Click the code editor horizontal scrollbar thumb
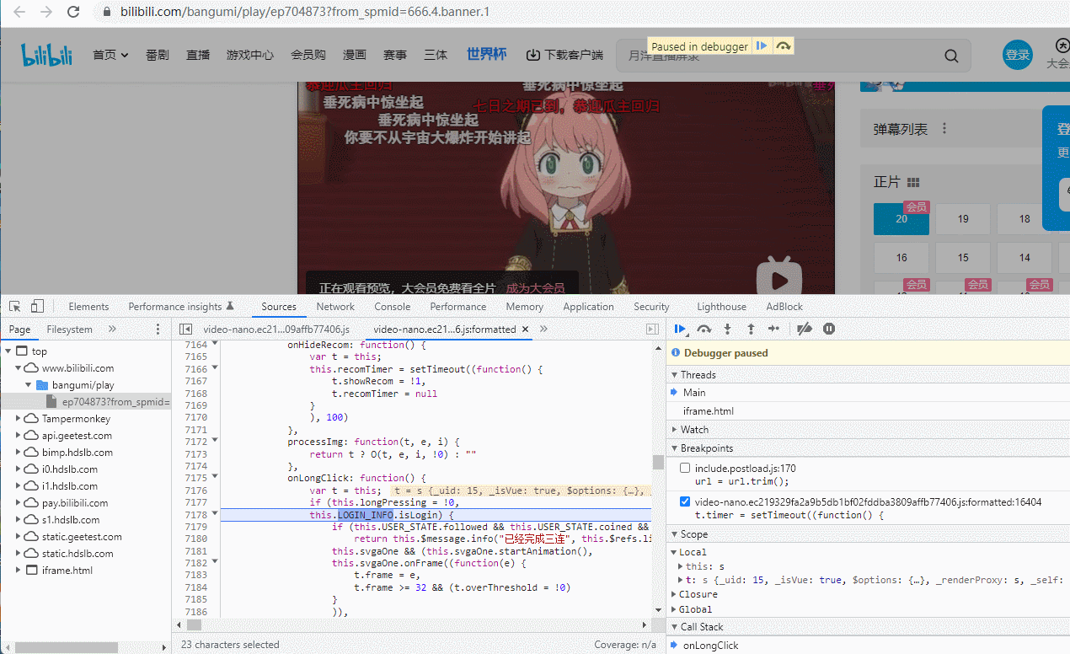Image resolution: width=1070 pixels, height=654 pixels. pyautogui.click(x=194, y=625)
